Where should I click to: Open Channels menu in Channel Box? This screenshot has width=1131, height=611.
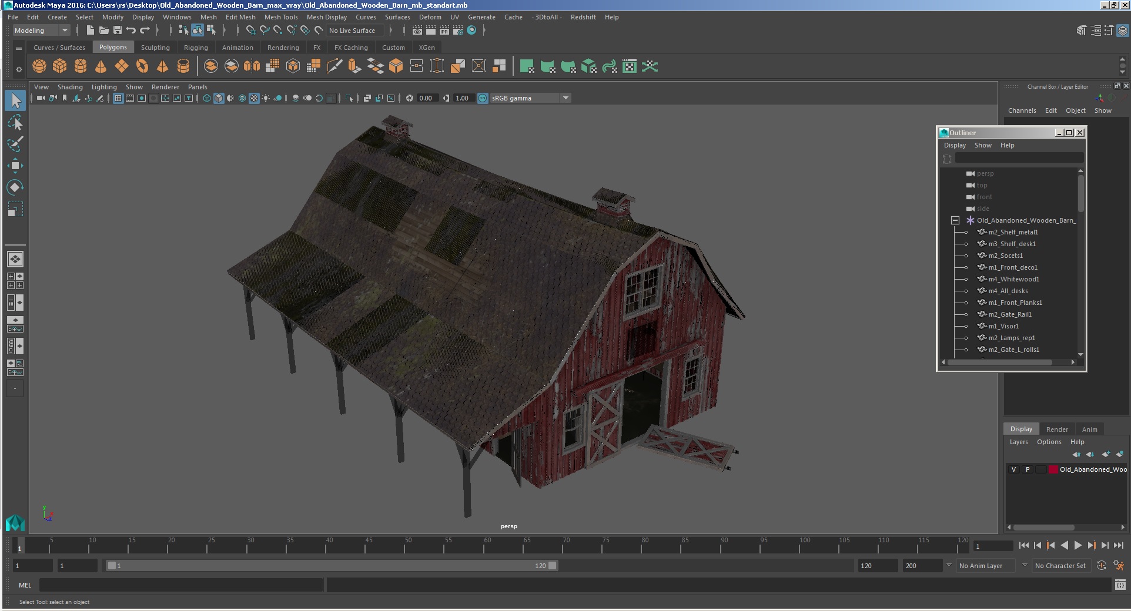click(1022, 110)
